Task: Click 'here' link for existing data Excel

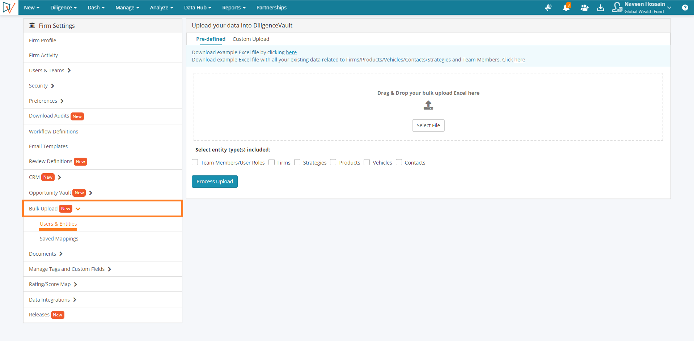Action: 520,60
